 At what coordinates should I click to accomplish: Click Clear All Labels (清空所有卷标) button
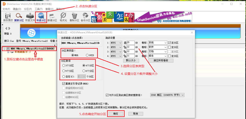pyautogui.click(x=161, y=61)
